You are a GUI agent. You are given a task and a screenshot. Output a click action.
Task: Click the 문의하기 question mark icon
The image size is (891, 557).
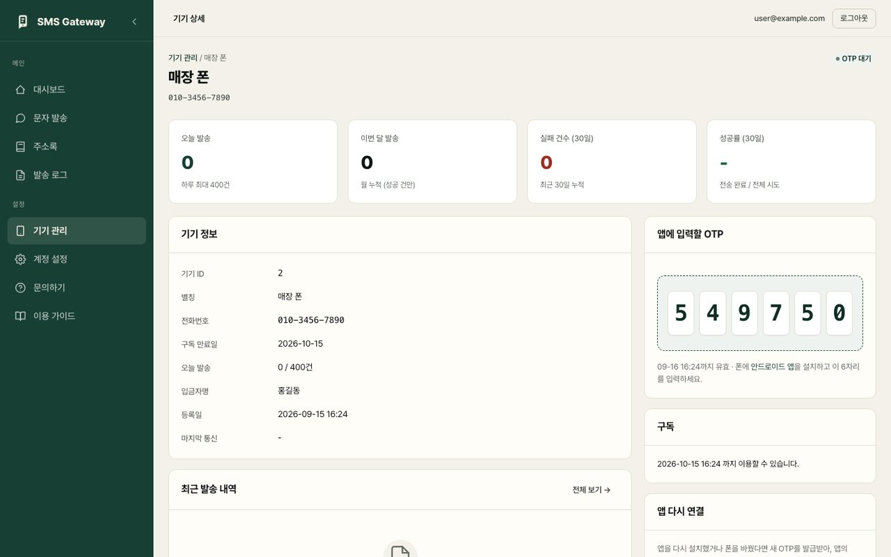[x=20, y=288]
